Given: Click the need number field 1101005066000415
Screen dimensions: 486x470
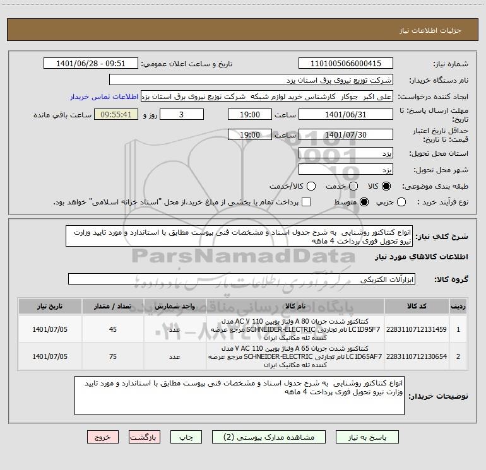Looking at the screenshot, I should pos(346,64).
